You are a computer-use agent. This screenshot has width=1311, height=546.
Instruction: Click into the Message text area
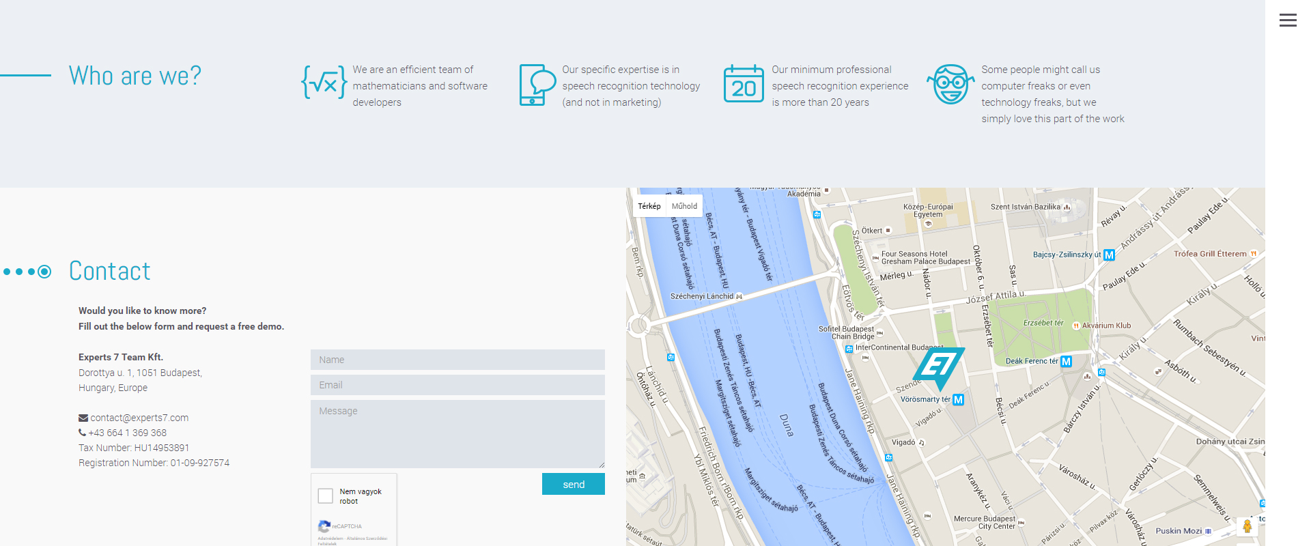click(457, 433)
